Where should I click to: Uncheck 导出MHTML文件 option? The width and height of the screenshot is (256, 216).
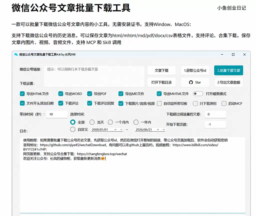[159, 94]
